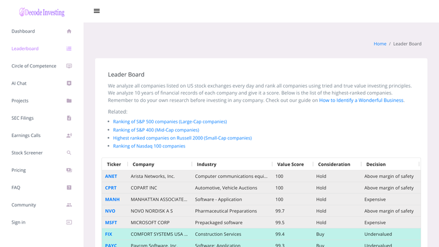Click the Construction Services industry cell
Viewport: 439px width, 247px height.
point(218,234)
